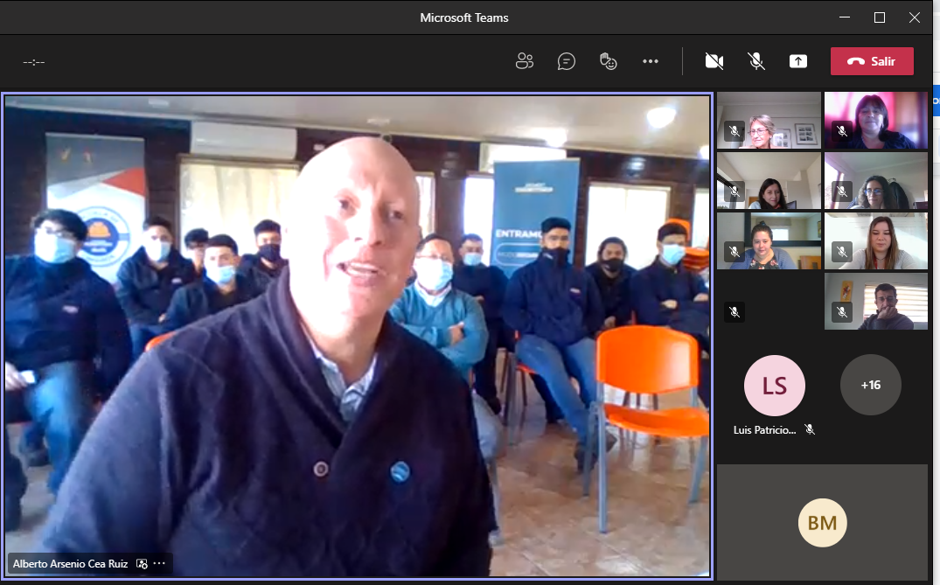Select the video tile of man with glasses
940x585 pixels.
click(876, 302)
